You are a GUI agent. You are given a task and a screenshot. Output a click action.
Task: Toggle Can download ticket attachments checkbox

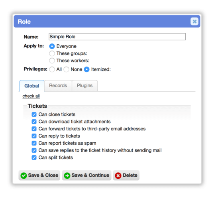34,122
